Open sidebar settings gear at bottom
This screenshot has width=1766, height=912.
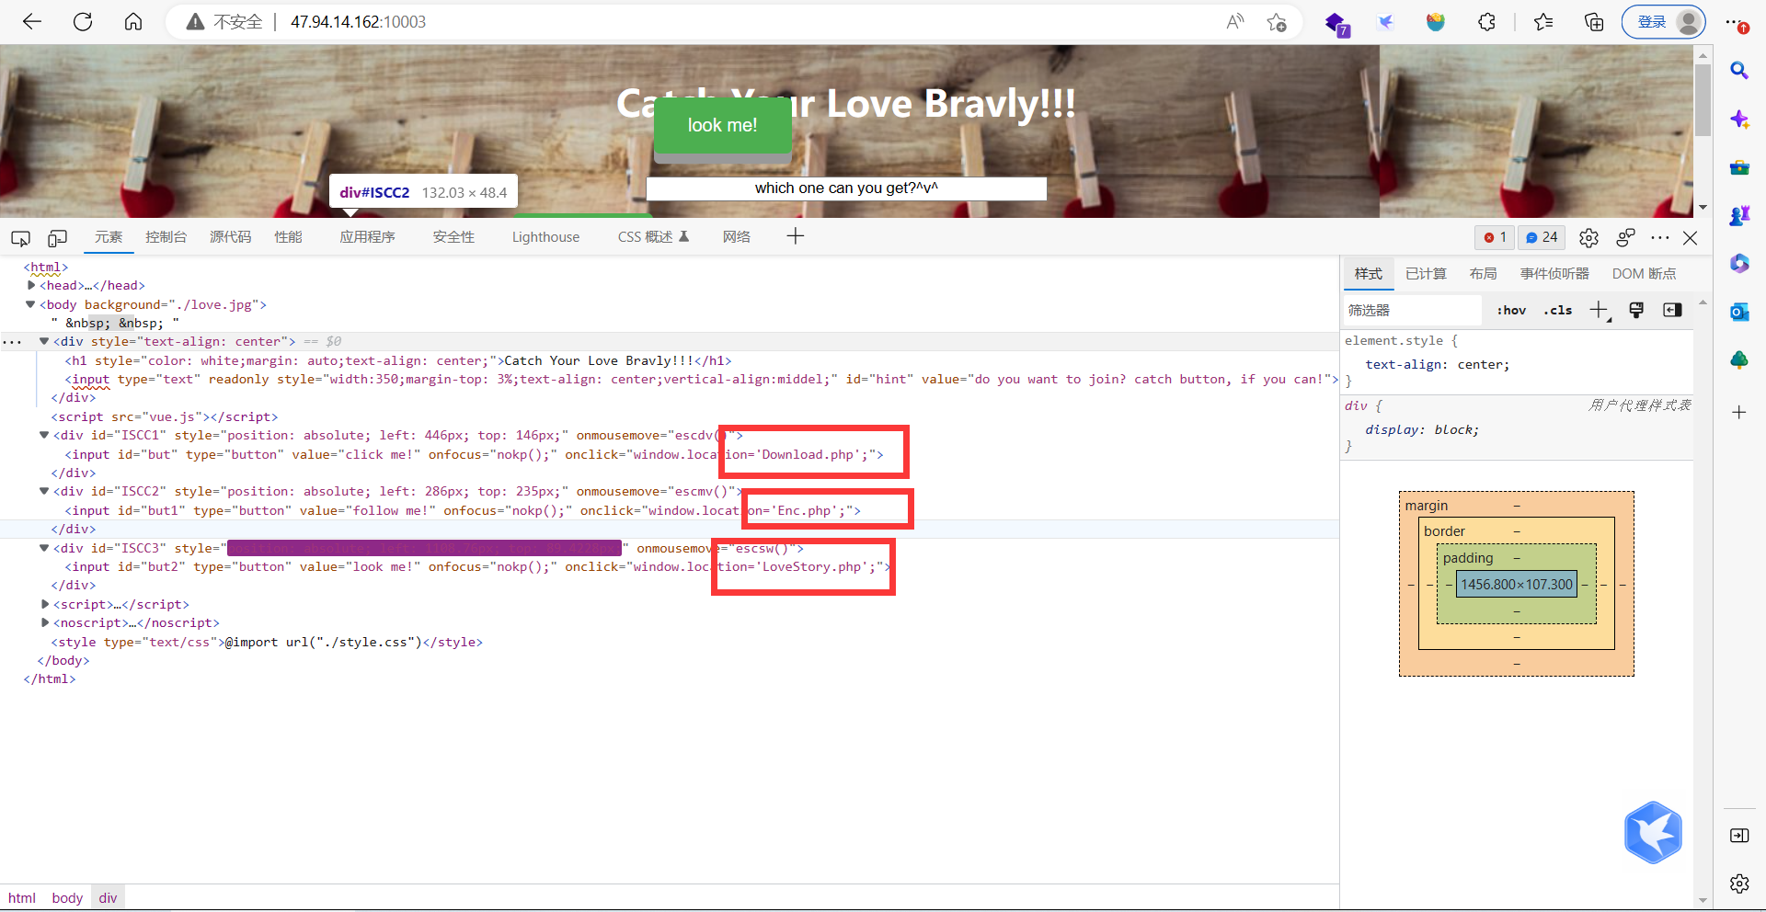(1739, 883)
